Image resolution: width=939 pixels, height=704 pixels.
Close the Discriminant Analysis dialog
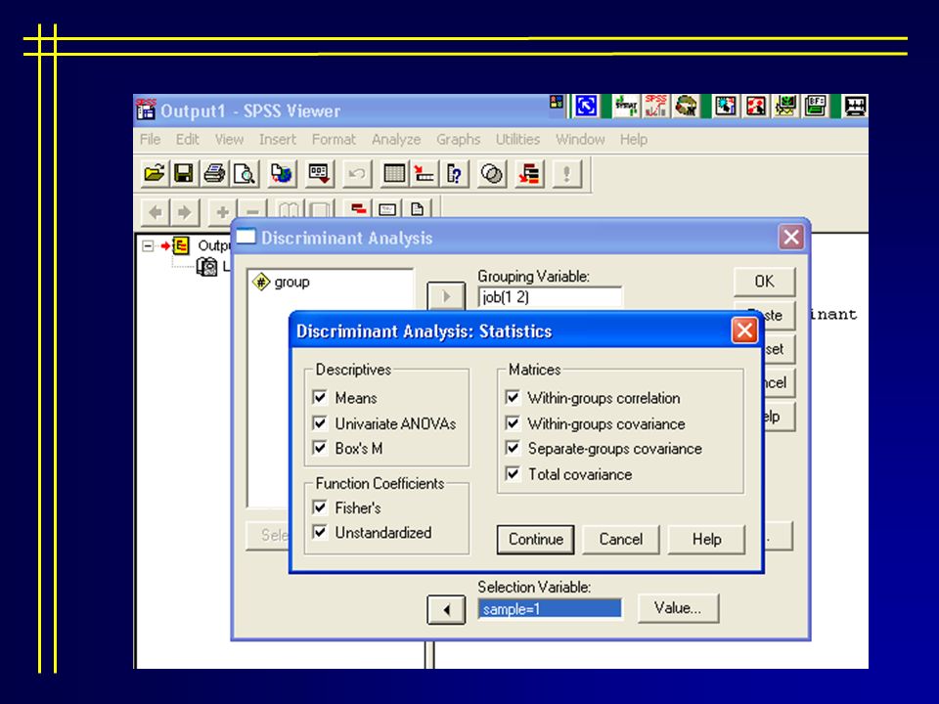click(x=791, y=238)
